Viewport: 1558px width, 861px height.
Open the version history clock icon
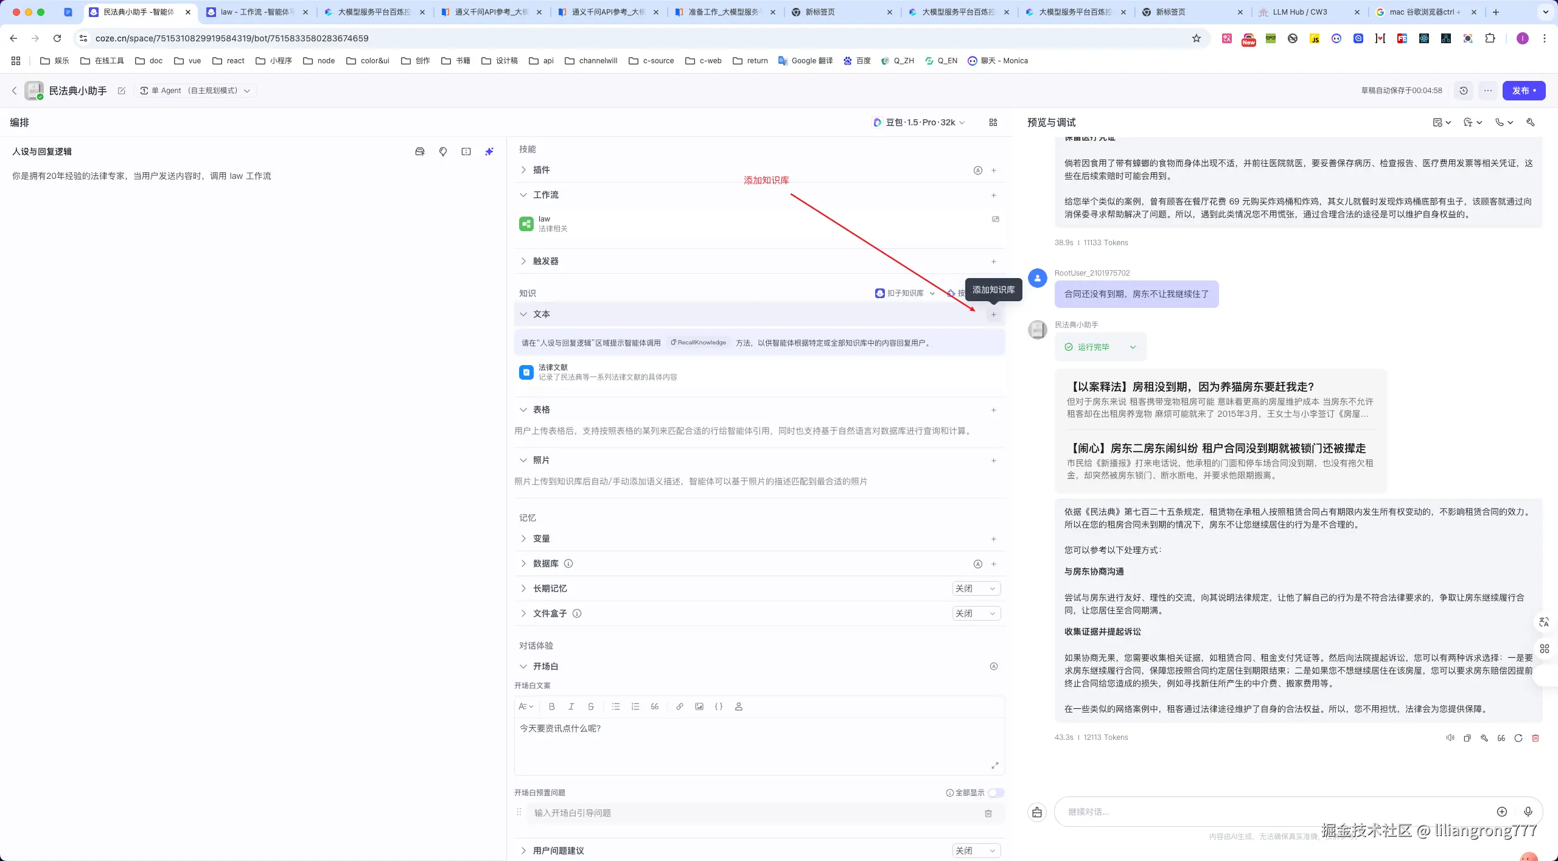(1464, 91)
